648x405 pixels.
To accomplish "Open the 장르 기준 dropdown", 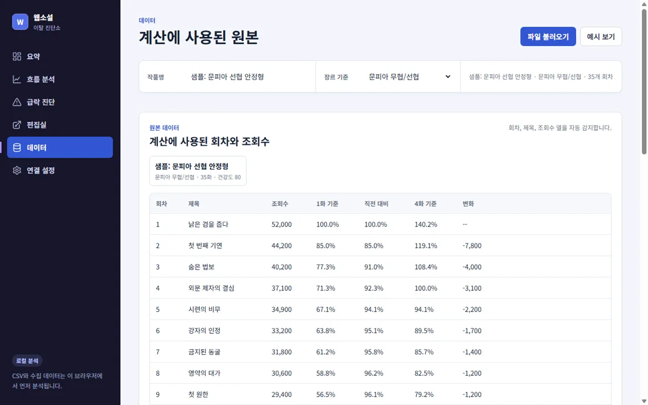I will click(410, 77).
